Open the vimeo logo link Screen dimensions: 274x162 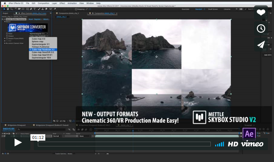pyautogui.click(x=252, y=144)
